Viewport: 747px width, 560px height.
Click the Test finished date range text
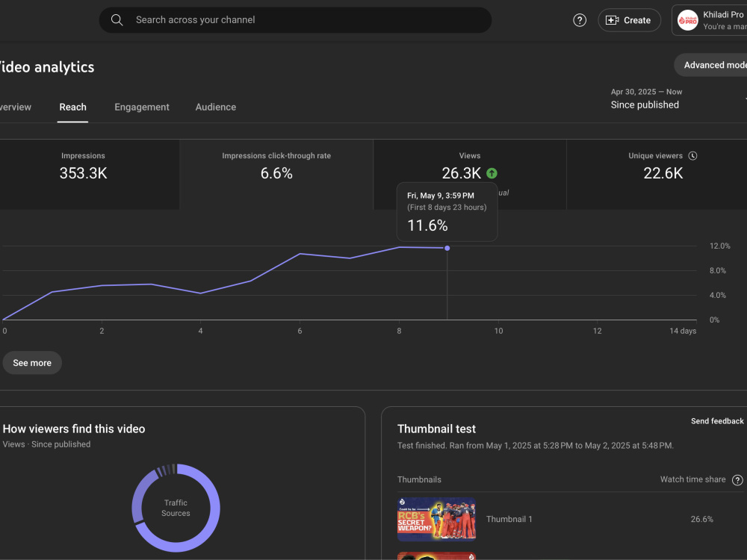536,446
